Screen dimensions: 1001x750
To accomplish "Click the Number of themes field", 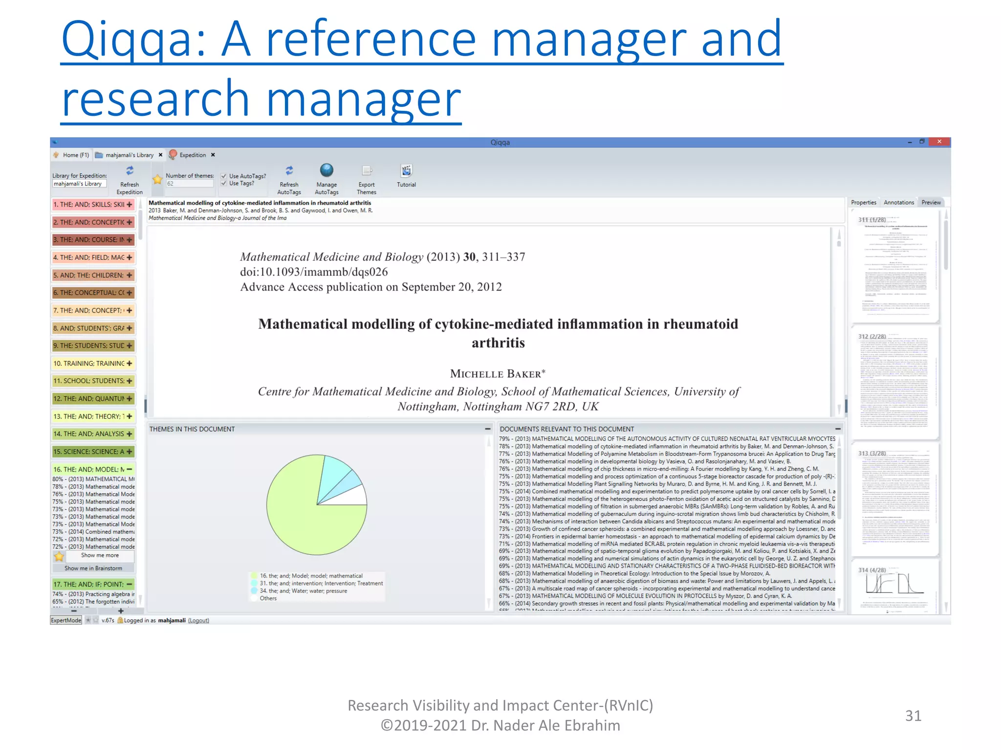I will pos(190,184).
